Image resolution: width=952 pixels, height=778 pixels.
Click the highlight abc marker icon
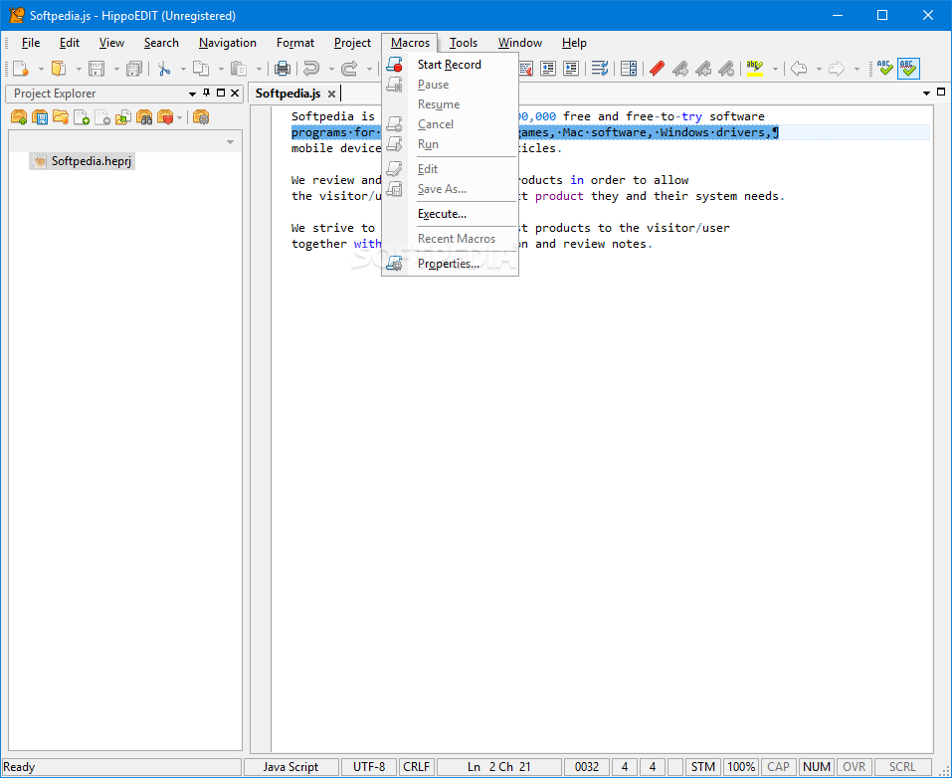click(755, 68)
